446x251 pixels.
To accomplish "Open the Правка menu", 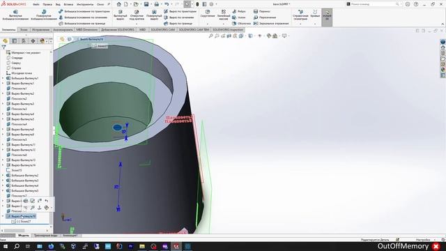I will 47,4.
